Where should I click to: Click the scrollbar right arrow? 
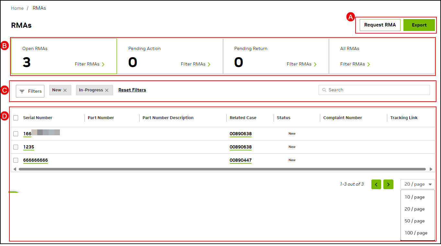point(431,169)
